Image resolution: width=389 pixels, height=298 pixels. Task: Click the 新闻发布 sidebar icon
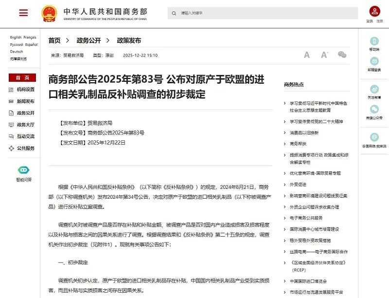(x=11, y=102)
